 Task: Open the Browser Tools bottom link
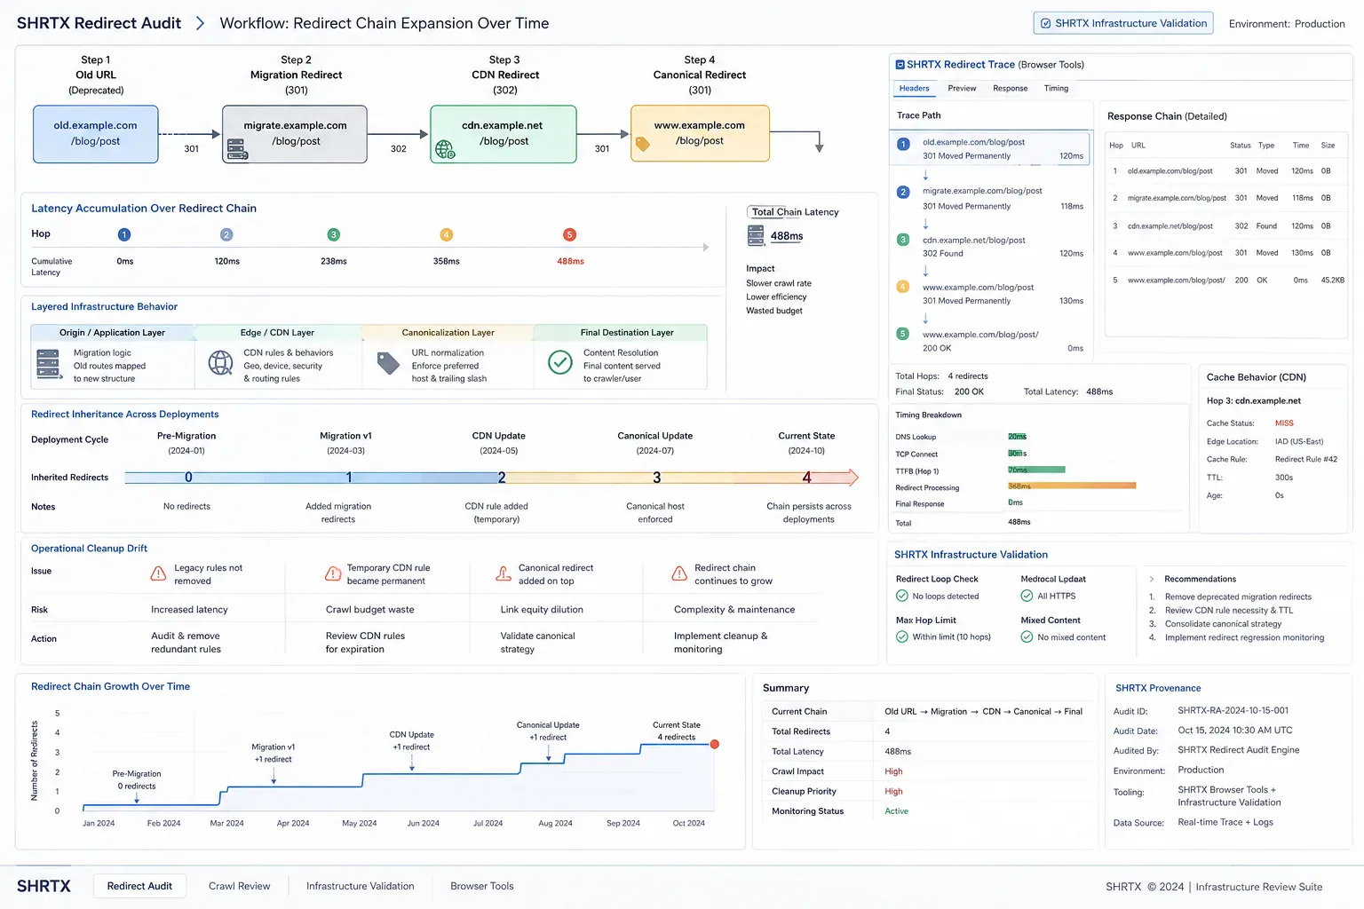[481, 886]
